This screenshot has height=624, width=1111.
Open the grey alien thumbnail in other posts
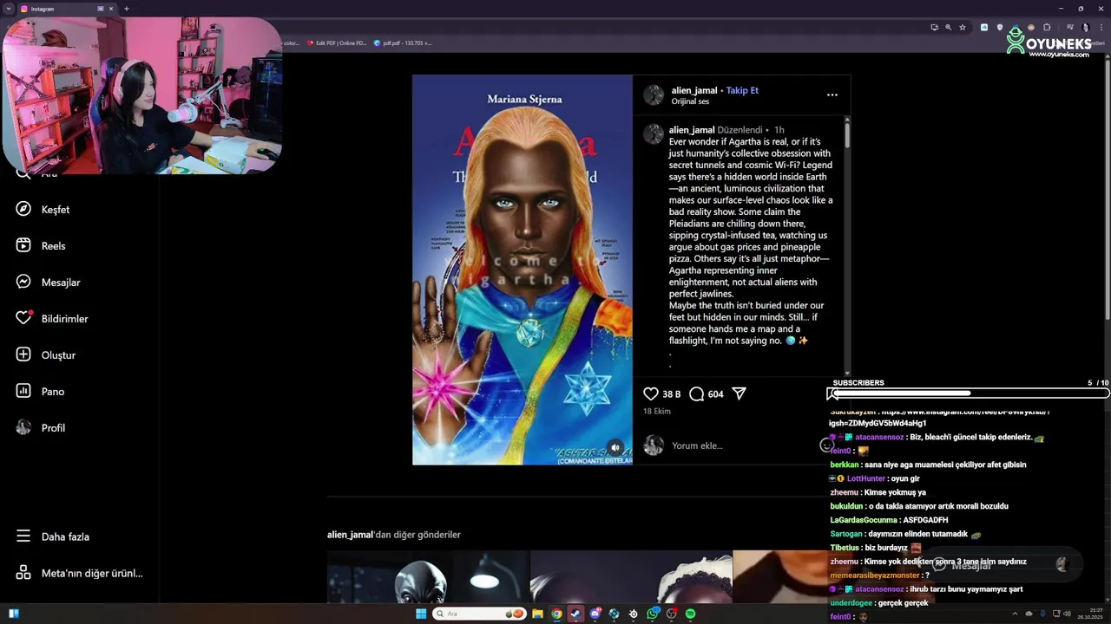(428, 576)
